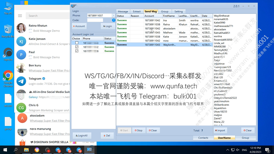Open acc.csv file on desktop

tap(8, 100)
